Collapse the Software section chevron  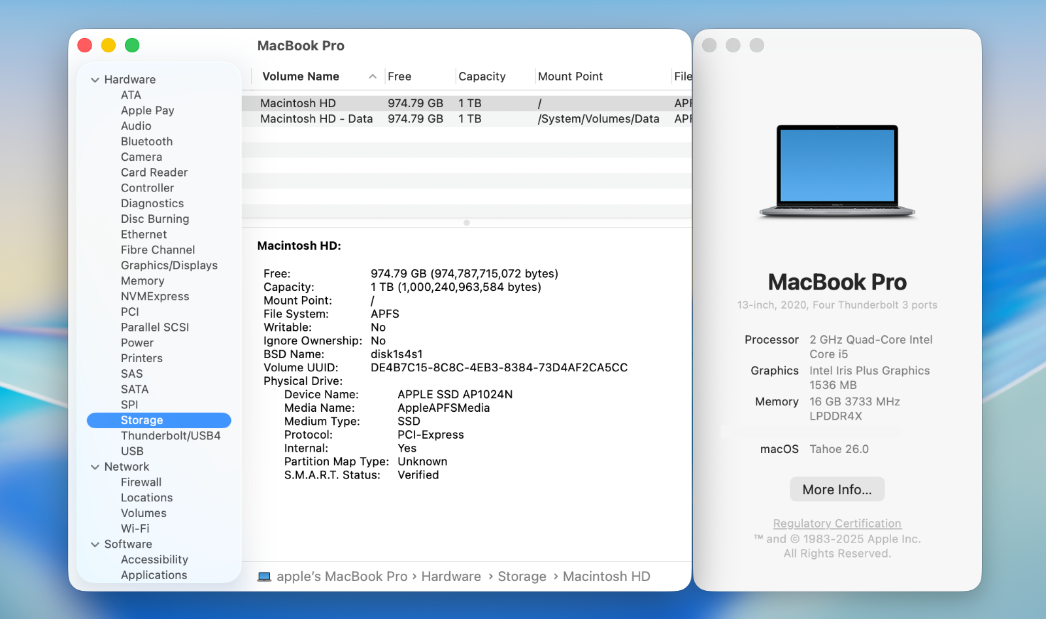(95, 544)
